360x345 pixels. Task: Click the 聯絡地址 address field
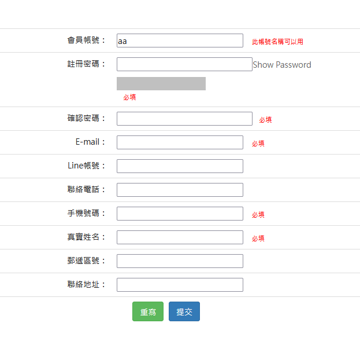(180, 285)
